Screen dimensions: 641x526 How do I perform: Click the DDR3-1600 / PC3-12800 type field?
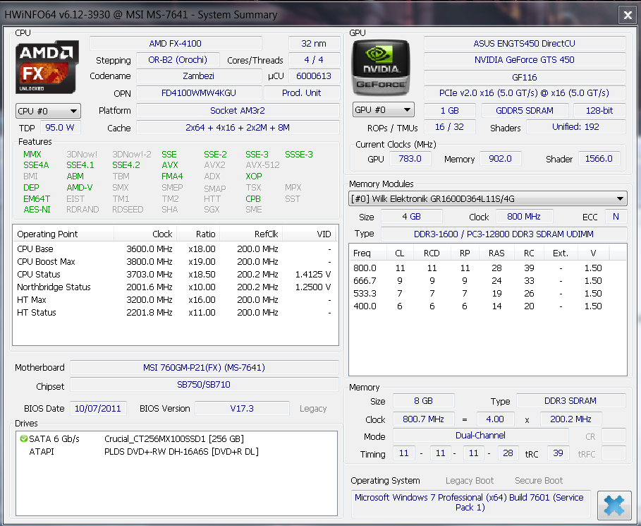pos(503,234)
